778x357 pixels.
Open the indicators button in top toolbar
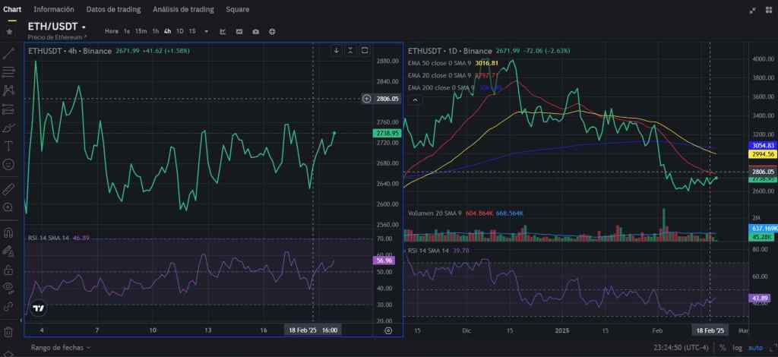point(223,31)
